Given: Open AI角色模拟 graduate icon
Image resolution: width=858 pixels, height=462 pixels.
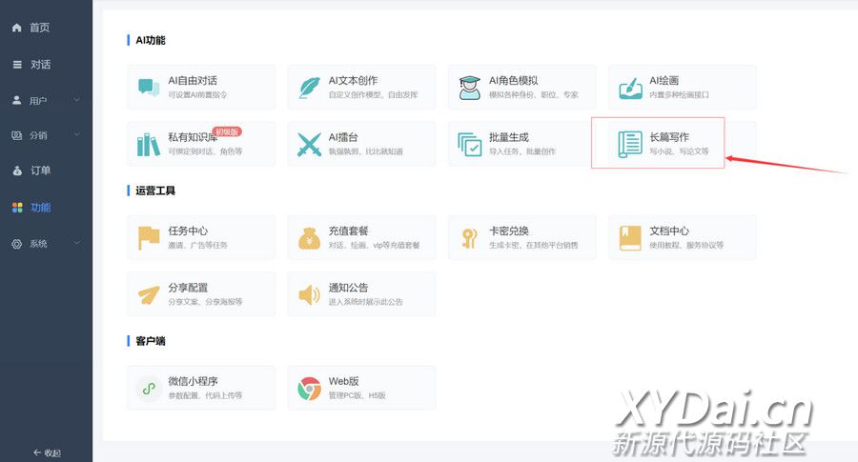Looking at the screenshot, I should pos(469,87).
